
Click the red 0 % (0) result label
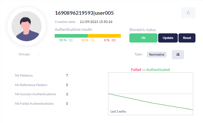(110, 40)
